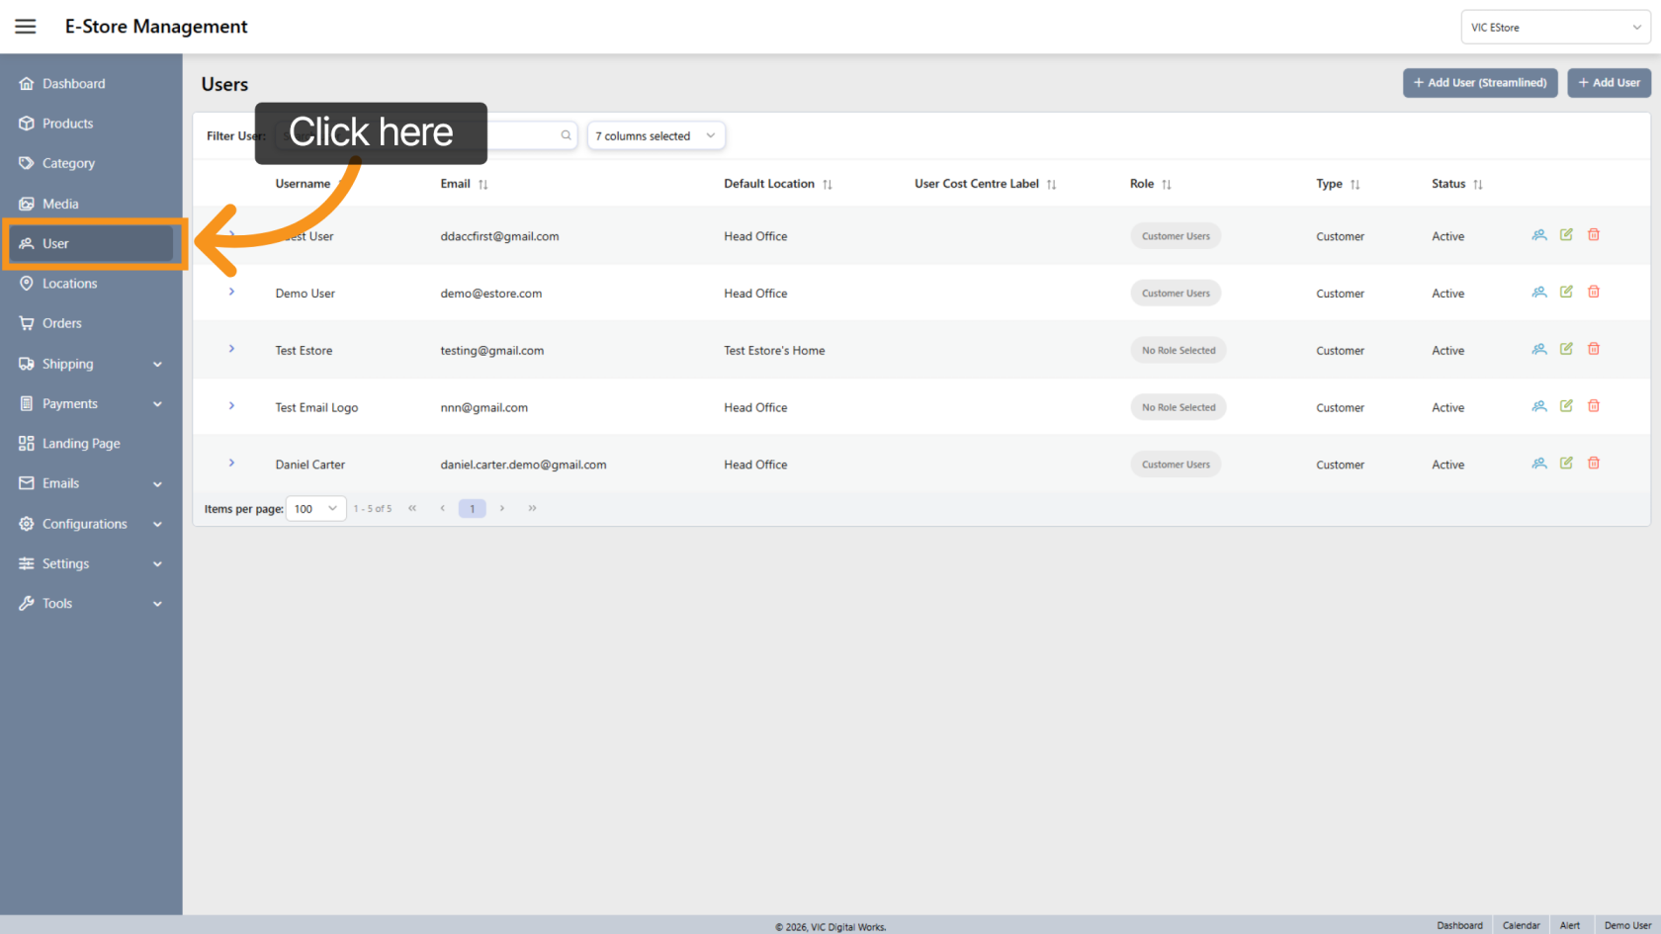
Task: Expand the Shipping sidebar section
Action: pyautogui.click(x=69, y=364)
